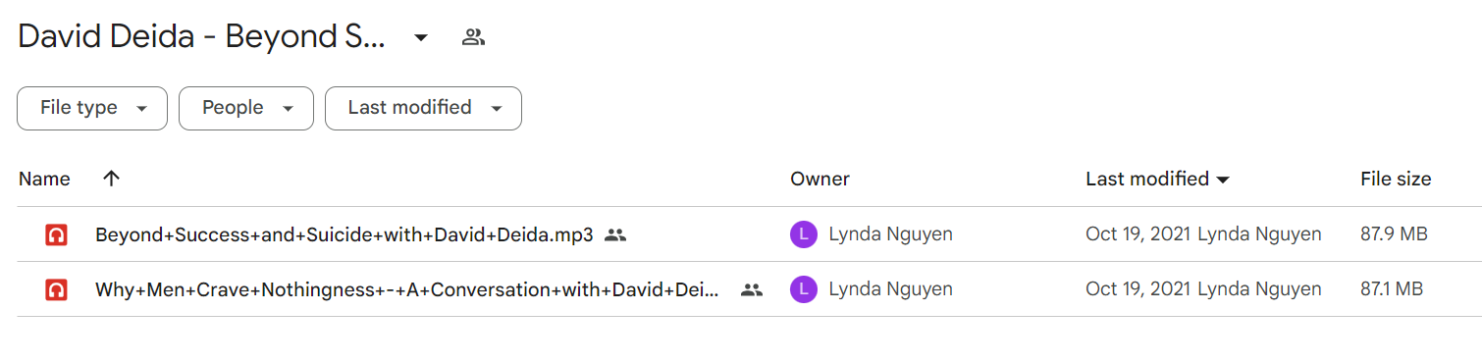
Task: Toggle sort direction arrow next to Name
Action: (x=111, y=179)
